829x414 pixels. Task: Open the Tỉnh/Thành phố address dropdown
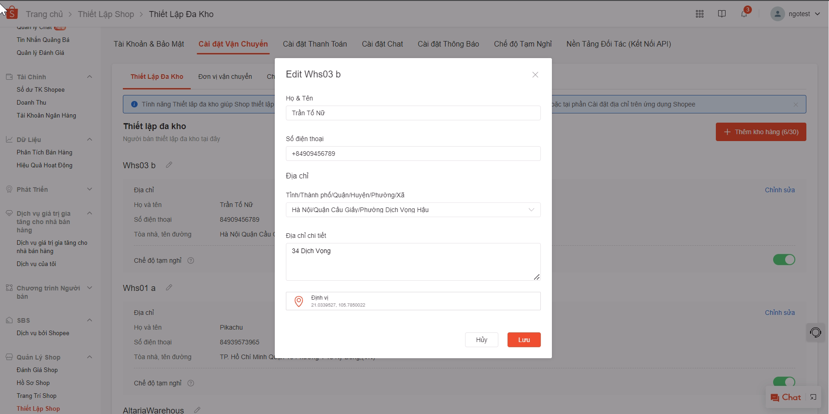coord(413,210)
